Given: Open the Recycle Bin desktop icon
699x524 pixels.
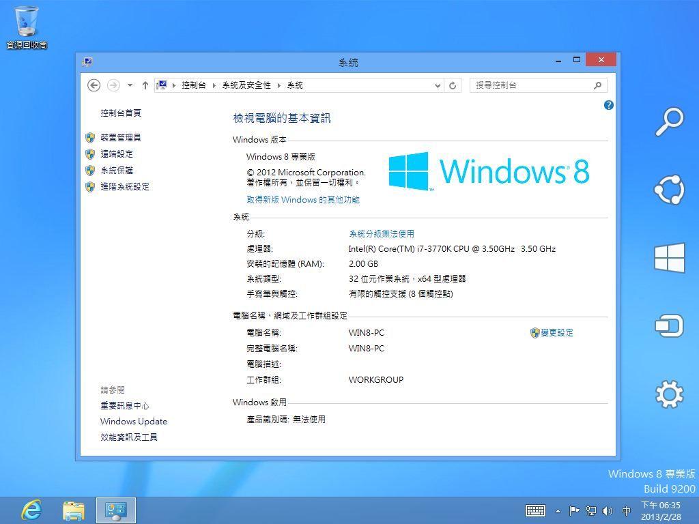Looking at the screenshot, I should coord(27,27).
